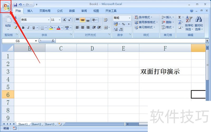Image resolution: width=211 pixels, height=132 pixels.
Task: Open the font size 11 dropdown
Action: [x=59, y=20]
